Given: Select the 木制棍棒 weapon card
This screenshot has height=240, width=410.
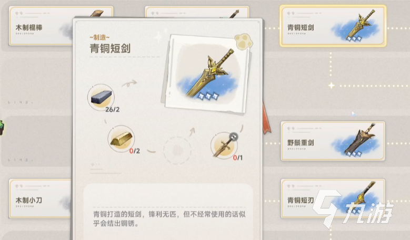Looking at the screenshot, I should point(41,26).
